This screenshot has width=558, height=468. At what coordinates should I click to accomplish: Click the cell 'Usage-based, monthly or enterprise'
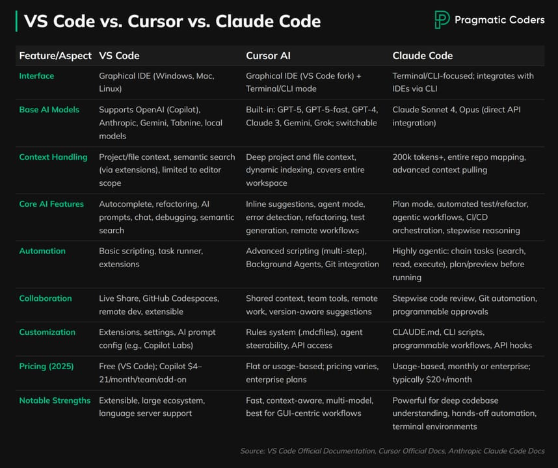(462, 373)
